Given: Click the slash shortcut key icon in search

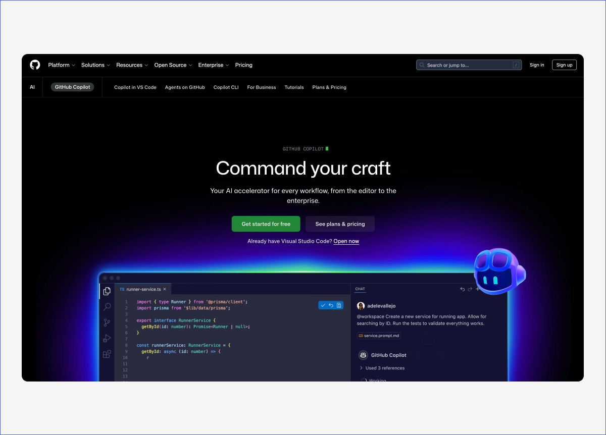Looking at the screenshot, I should pos(516,65).
